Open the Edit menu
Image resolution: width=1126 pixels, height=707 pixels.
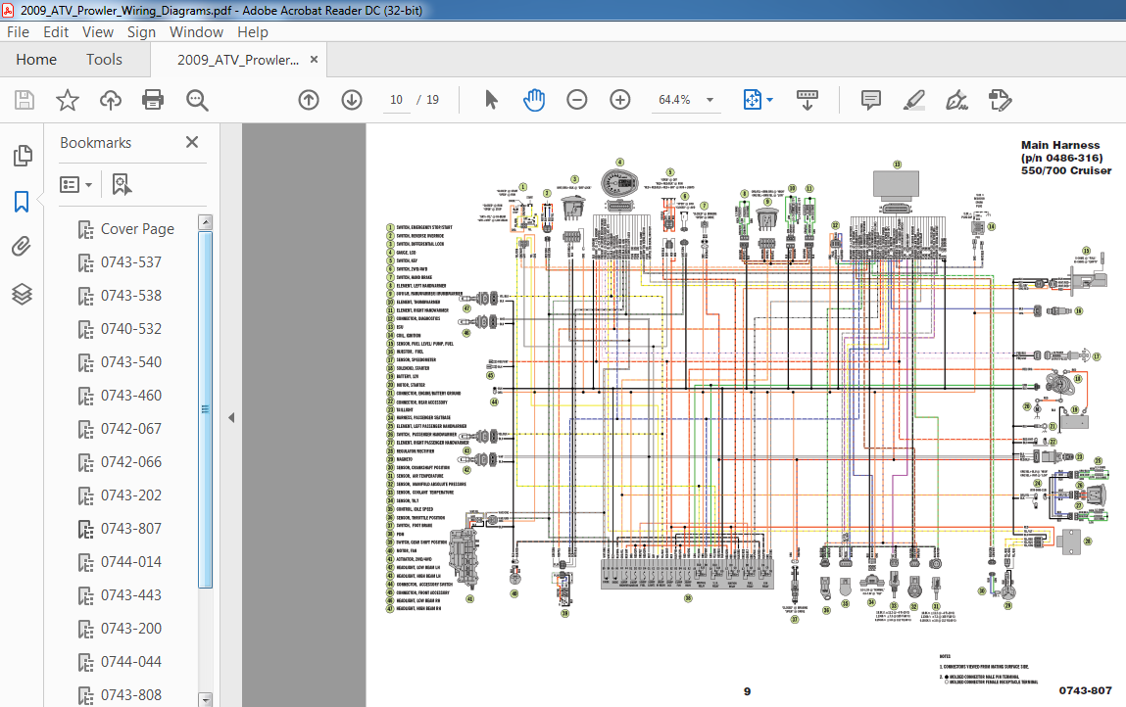coord(55,32)
